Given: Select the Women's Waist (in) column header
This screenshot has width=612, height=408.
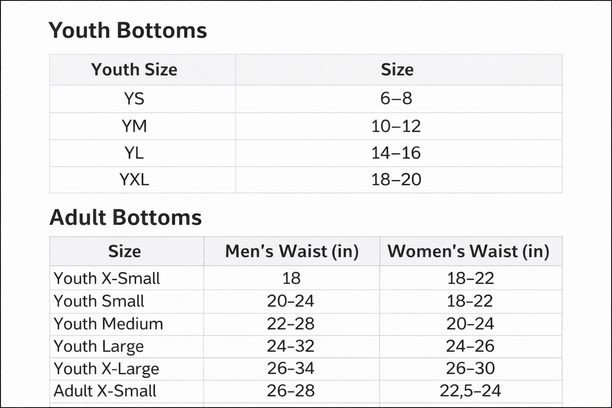Looking at the screenshot, I should tap(469, 251).
